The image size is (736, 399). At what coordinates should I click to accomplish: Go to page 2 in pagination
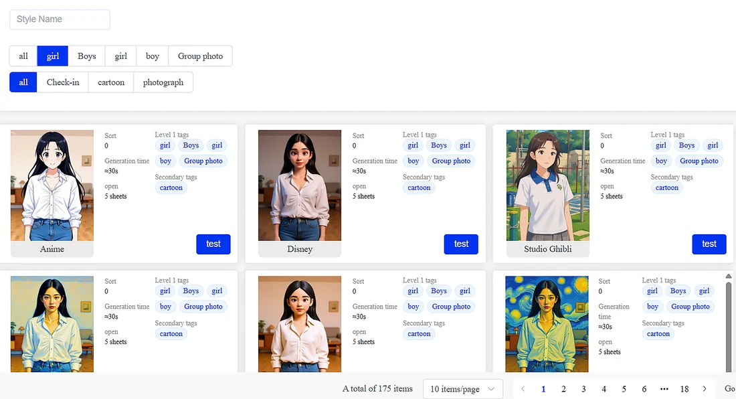click(x=563, y=389)
